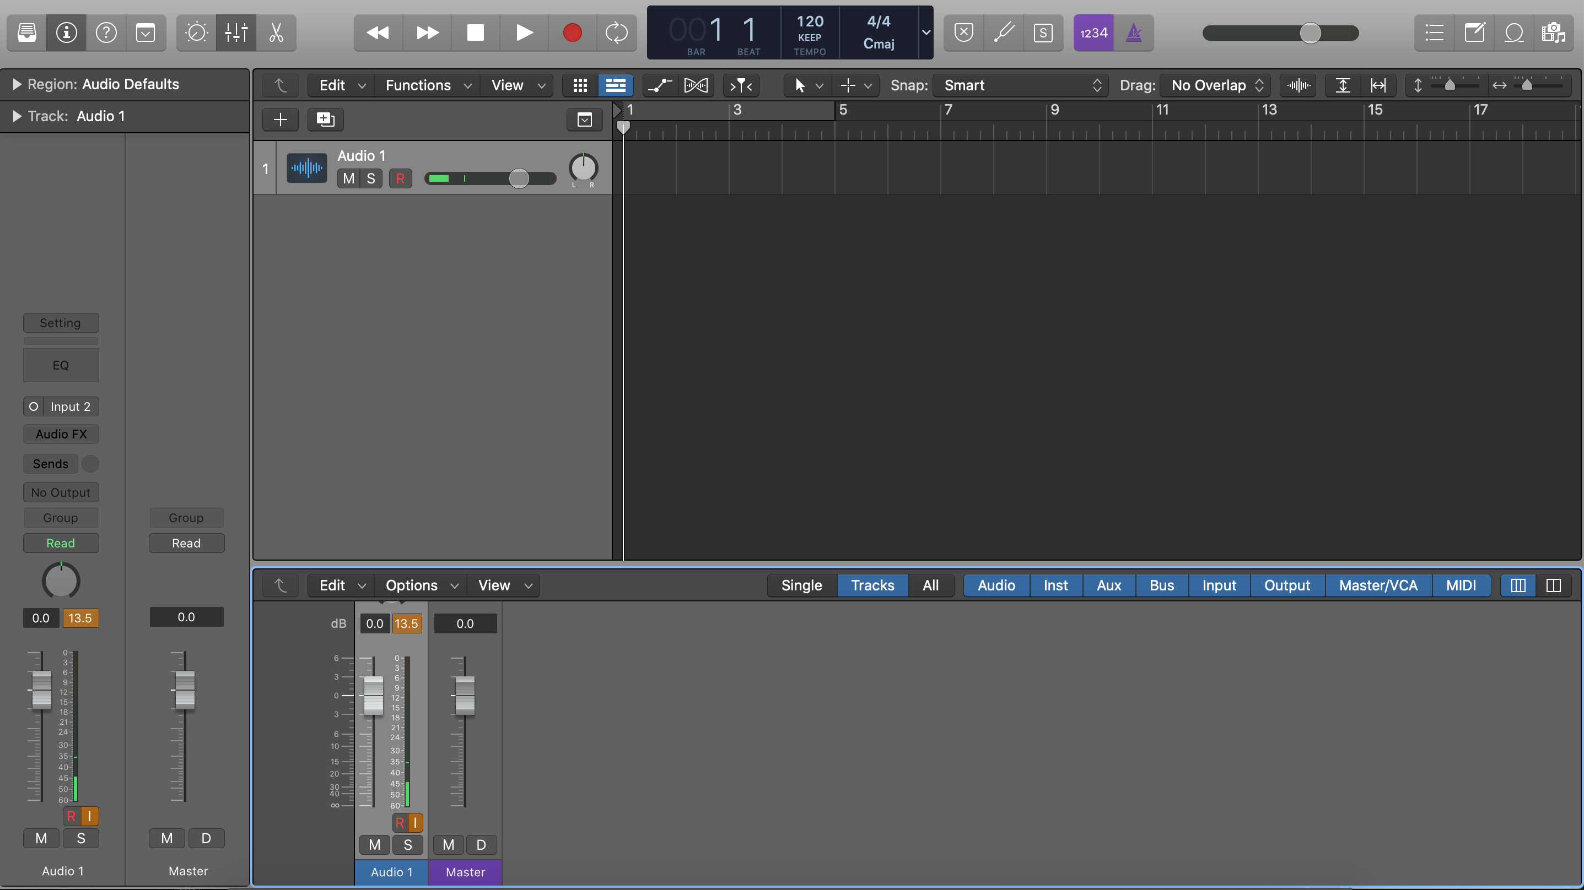This screenshot has width=1584, height=890.
Task: Toggle record enable on Audio 1 track
Action: click(400, 178)
